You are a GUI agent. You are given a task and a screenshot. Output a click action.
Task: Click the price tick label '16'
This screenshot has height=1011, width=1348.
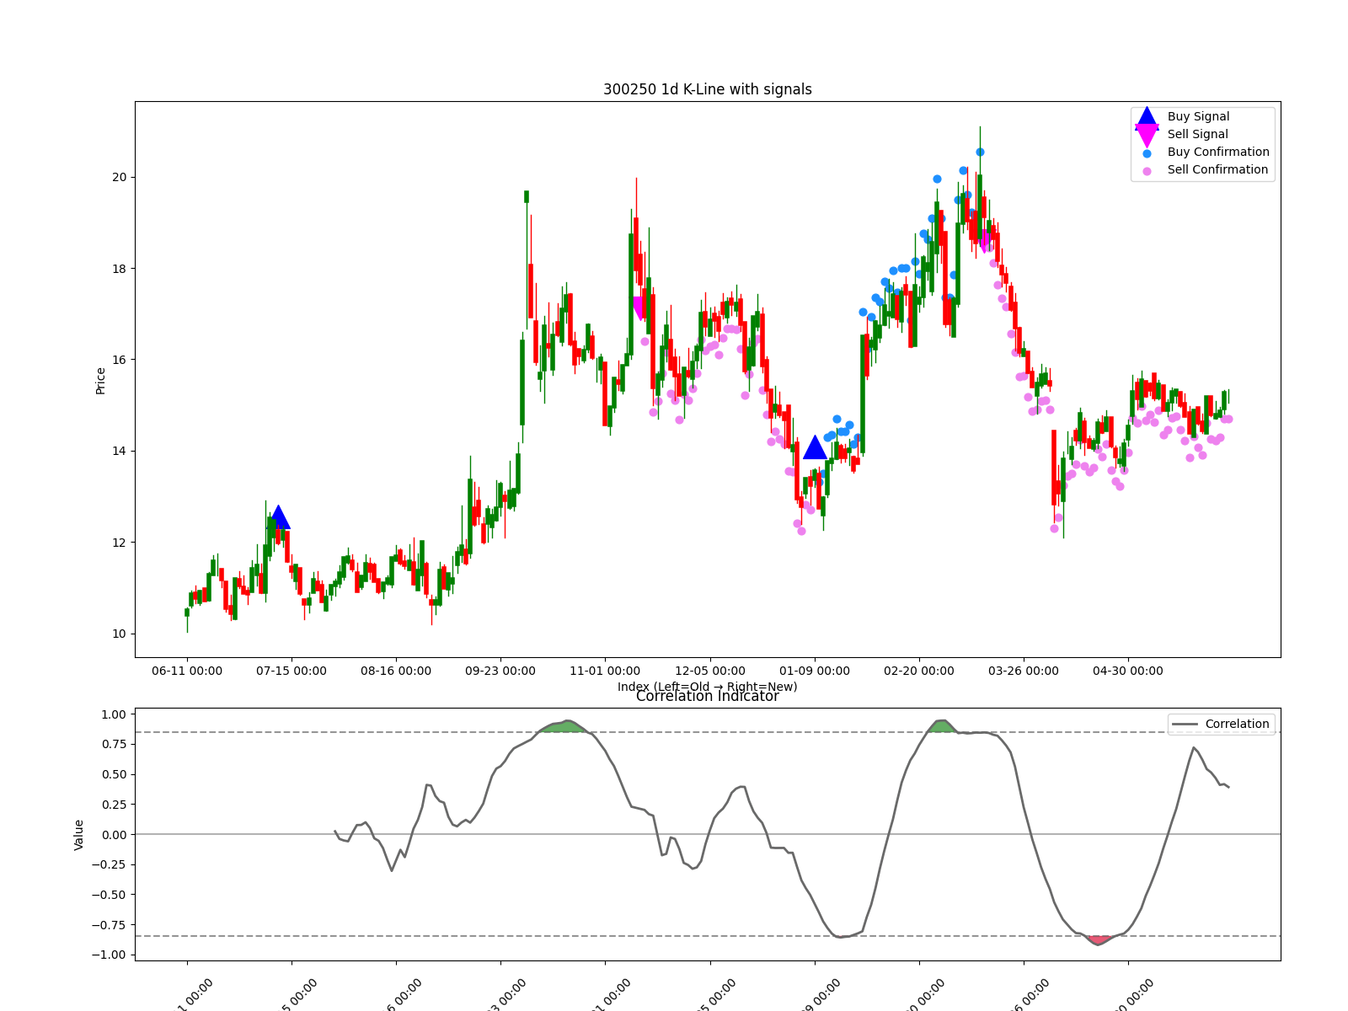click(119, 360)
